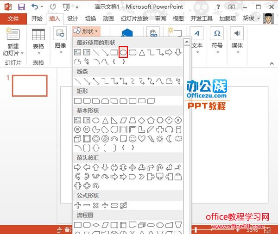This screenshot has width=278, height=234.
Task: Open the undo history dropdown arrow
Action: point(42,7)
